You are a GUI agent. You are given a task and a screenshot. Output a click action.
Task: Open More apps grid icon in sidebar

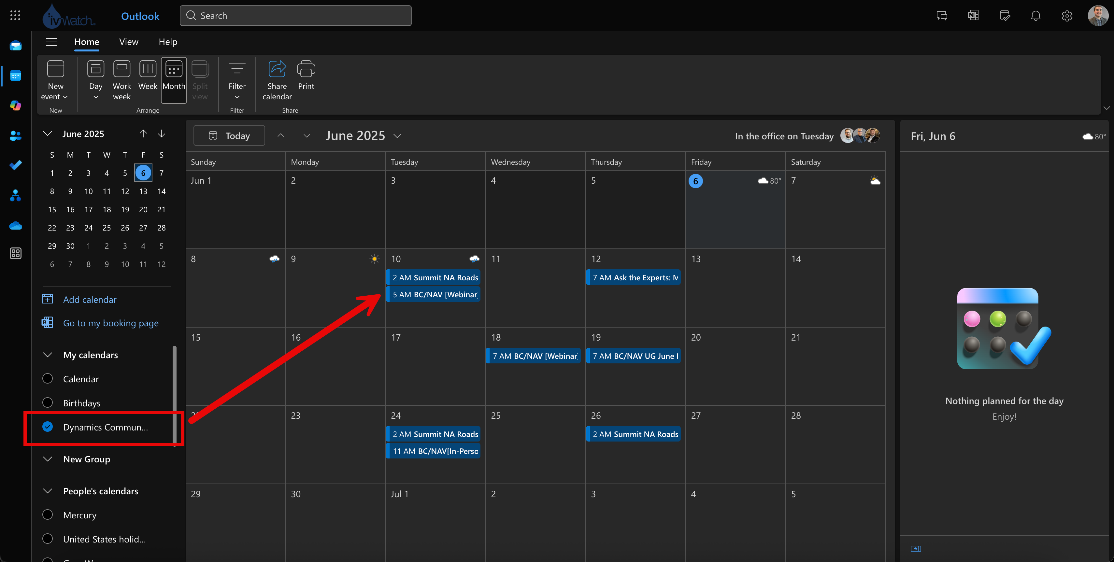[x=16, y=253]
